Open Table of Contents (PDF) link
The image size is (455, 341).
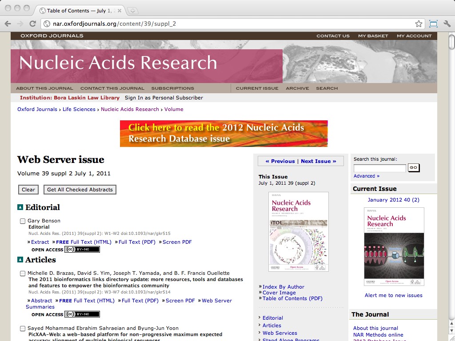(x=292, y=298)
